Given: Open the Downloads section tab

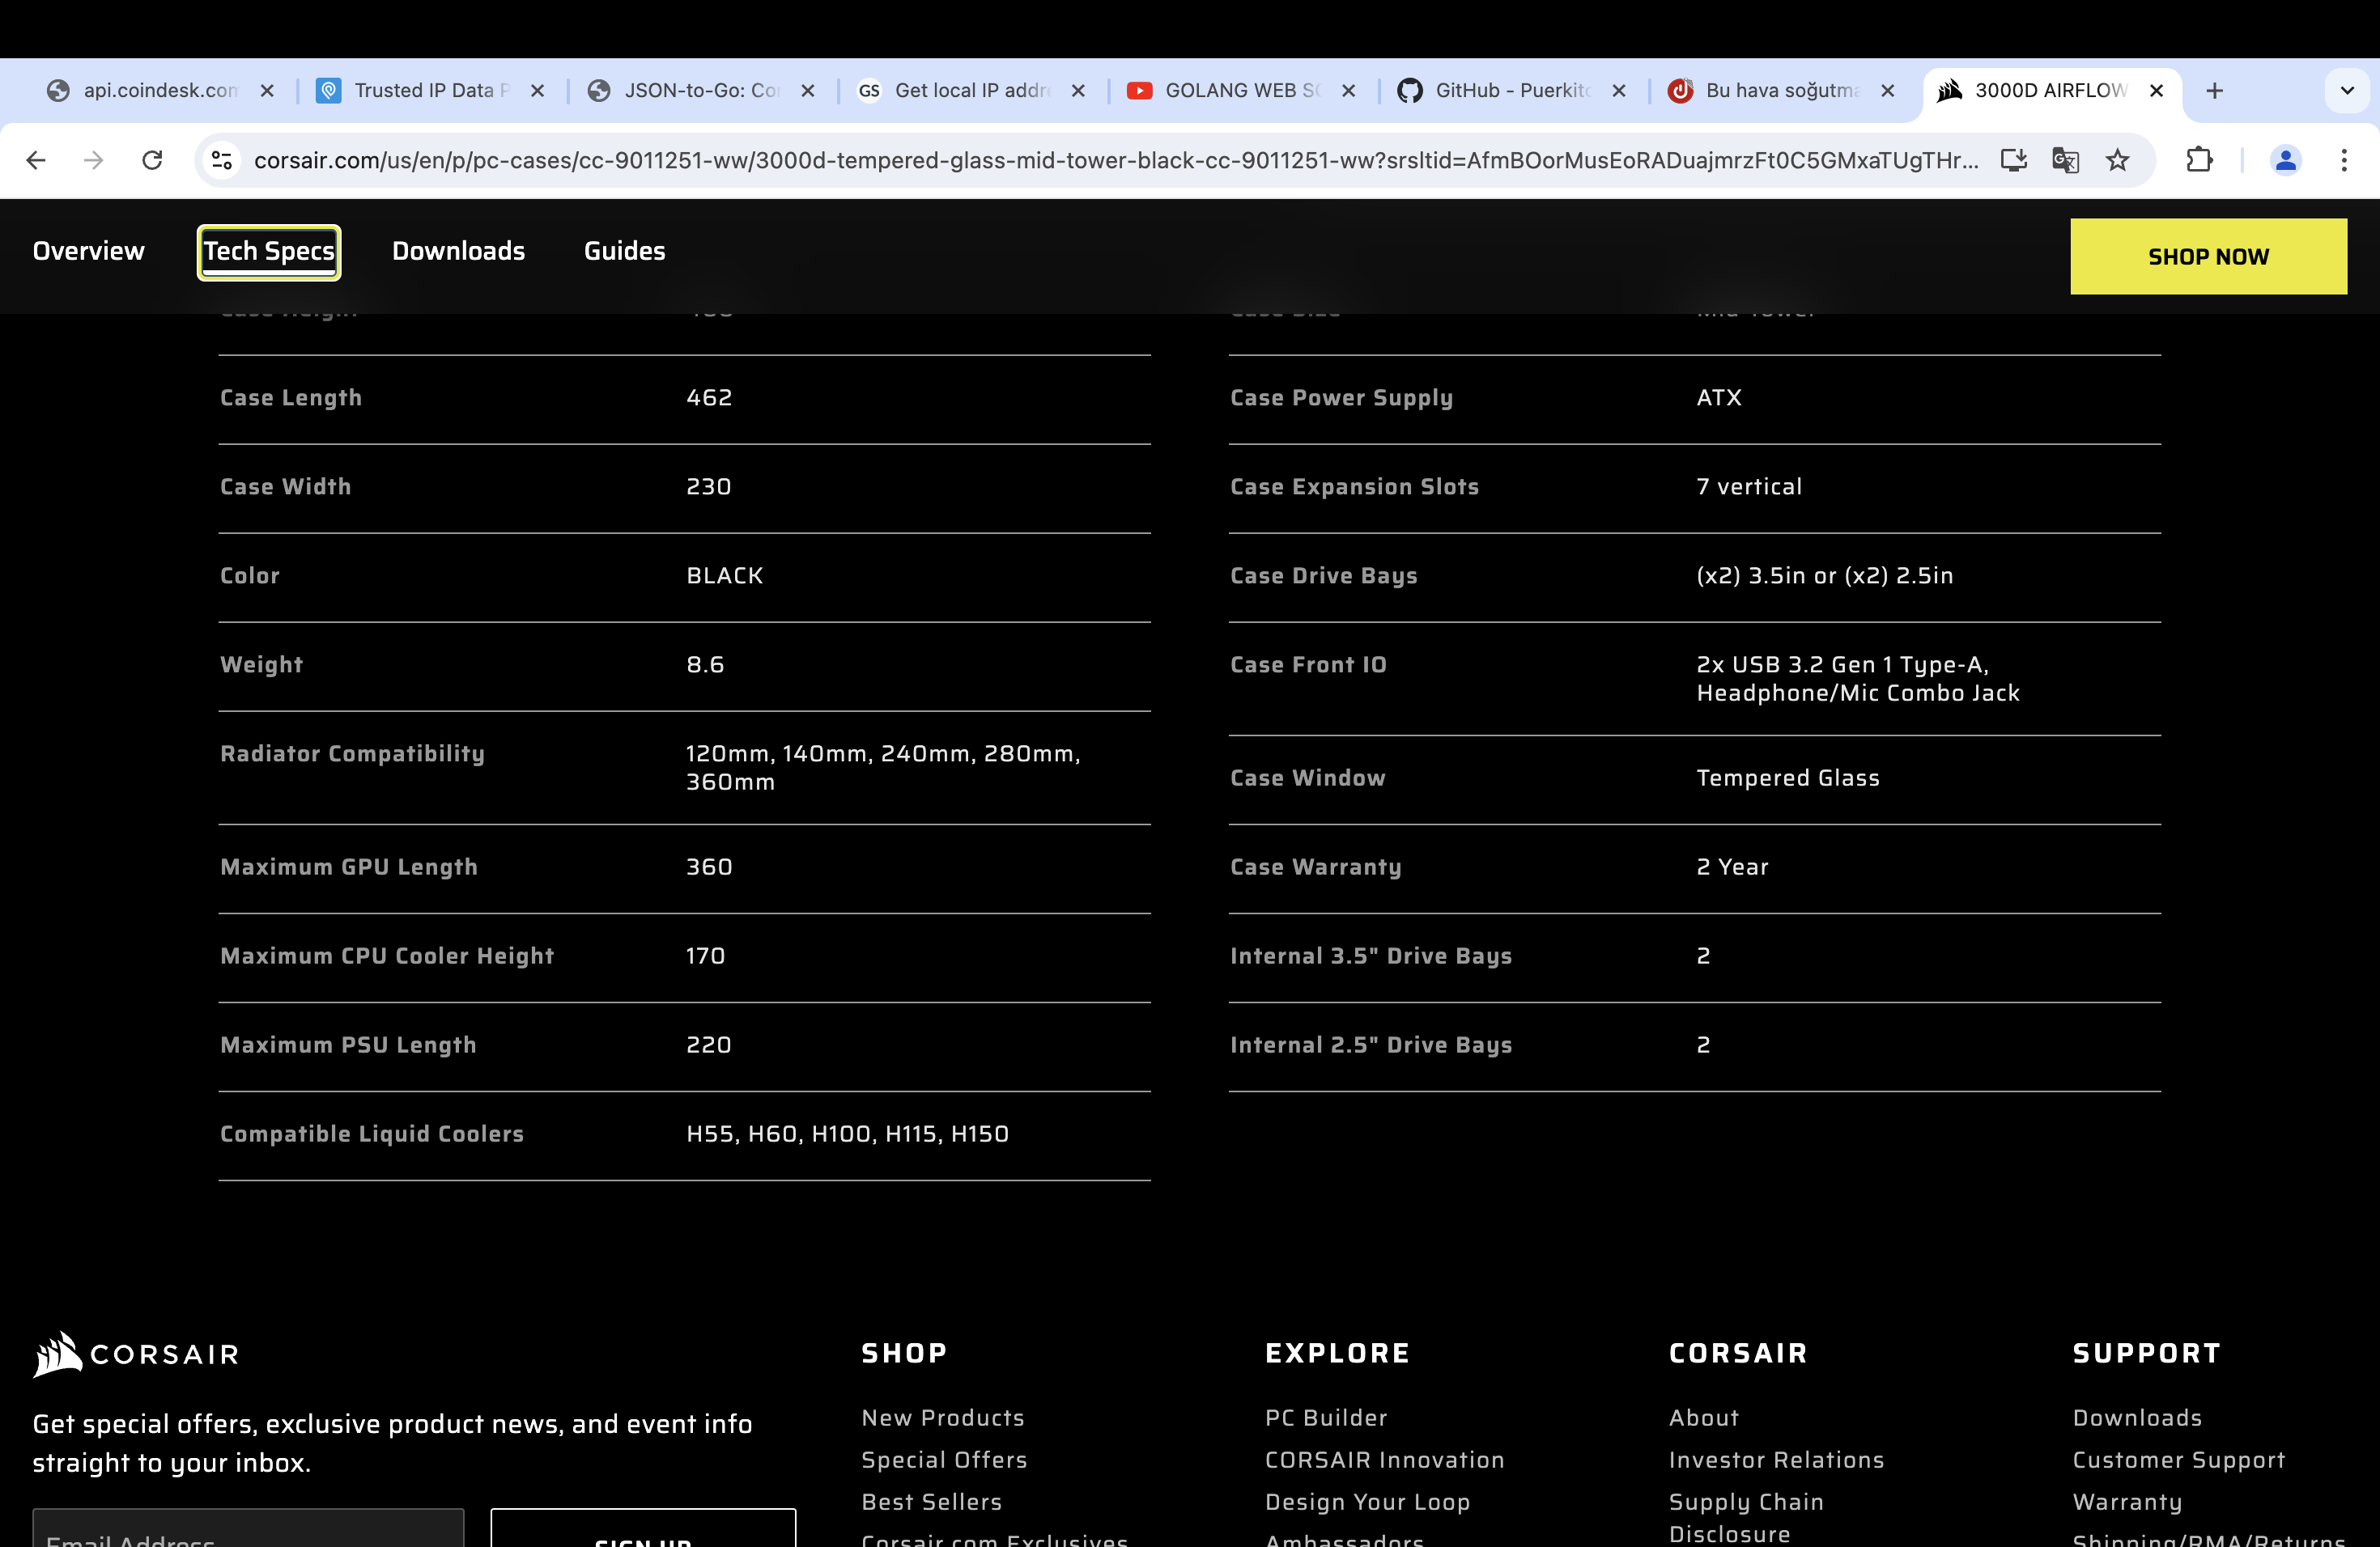Looking at the screenshot, I should 458,252.
